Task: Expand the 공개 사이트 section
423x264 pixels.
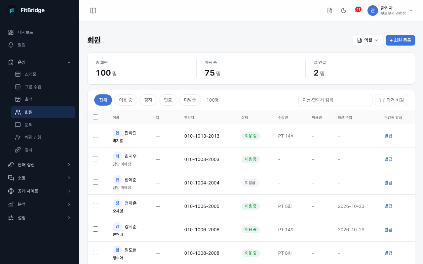Action: click(40, 191)
